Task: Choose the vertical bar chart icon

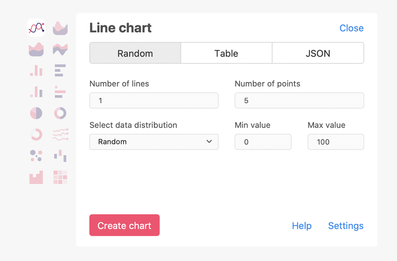Action: point(36,70)
